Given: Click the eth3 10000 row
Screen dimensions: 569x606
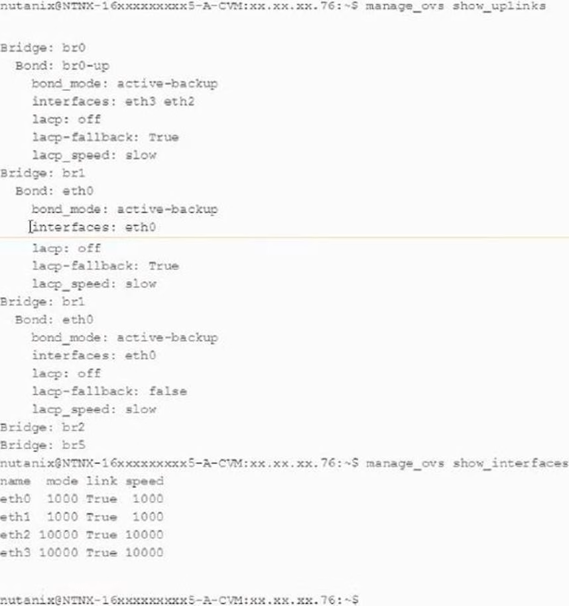Looking at the screenshot, I should click(x=82, y=552).
